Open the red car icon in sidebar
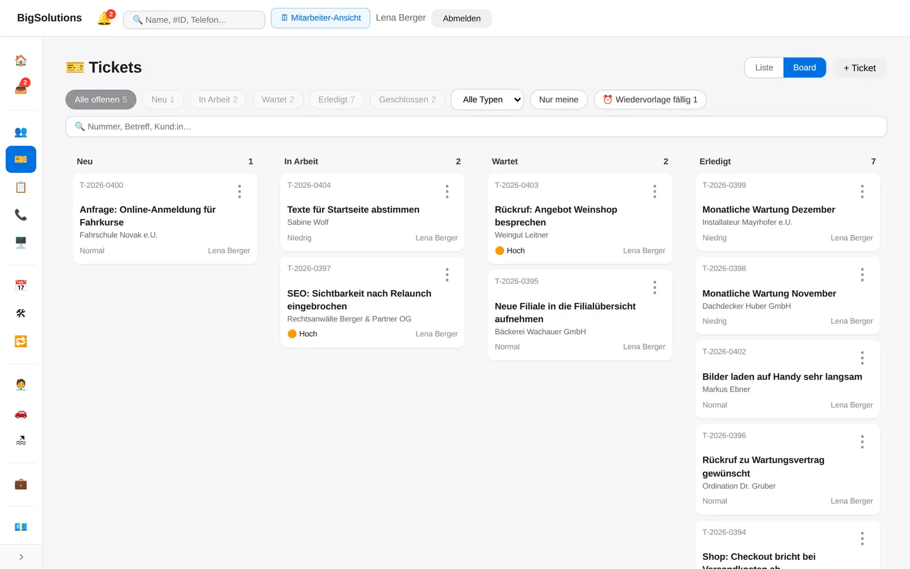 pyautogui.click(x=21, y=413)
